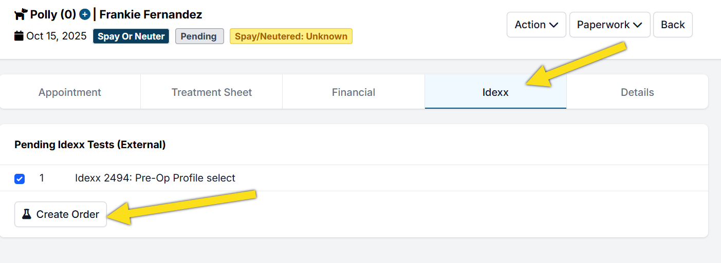Go to the Financial tab

354,92
